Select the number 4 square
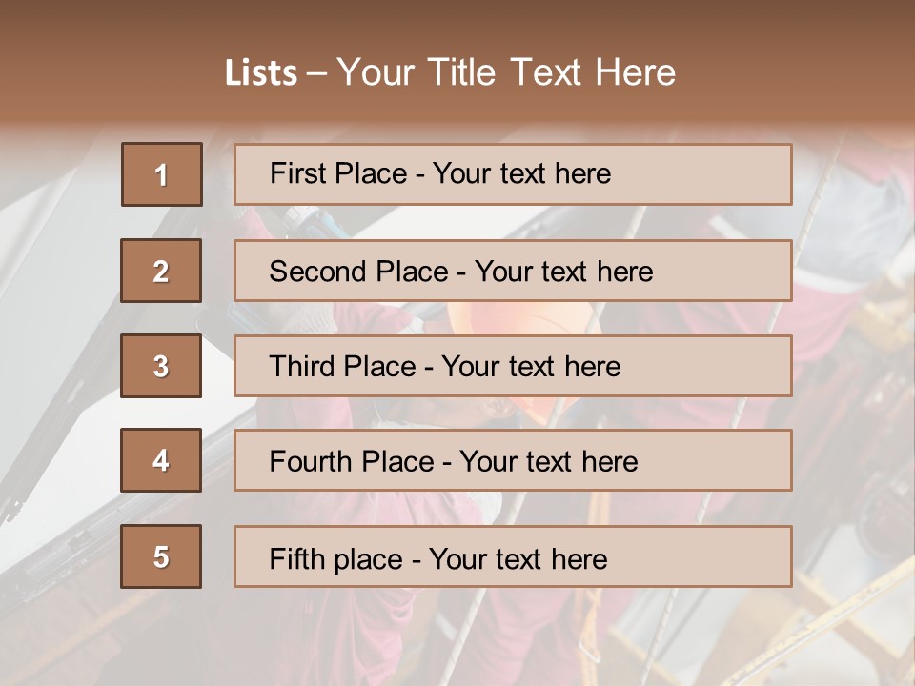The height and width of the screenshot is (686, 915). (161, 460)
